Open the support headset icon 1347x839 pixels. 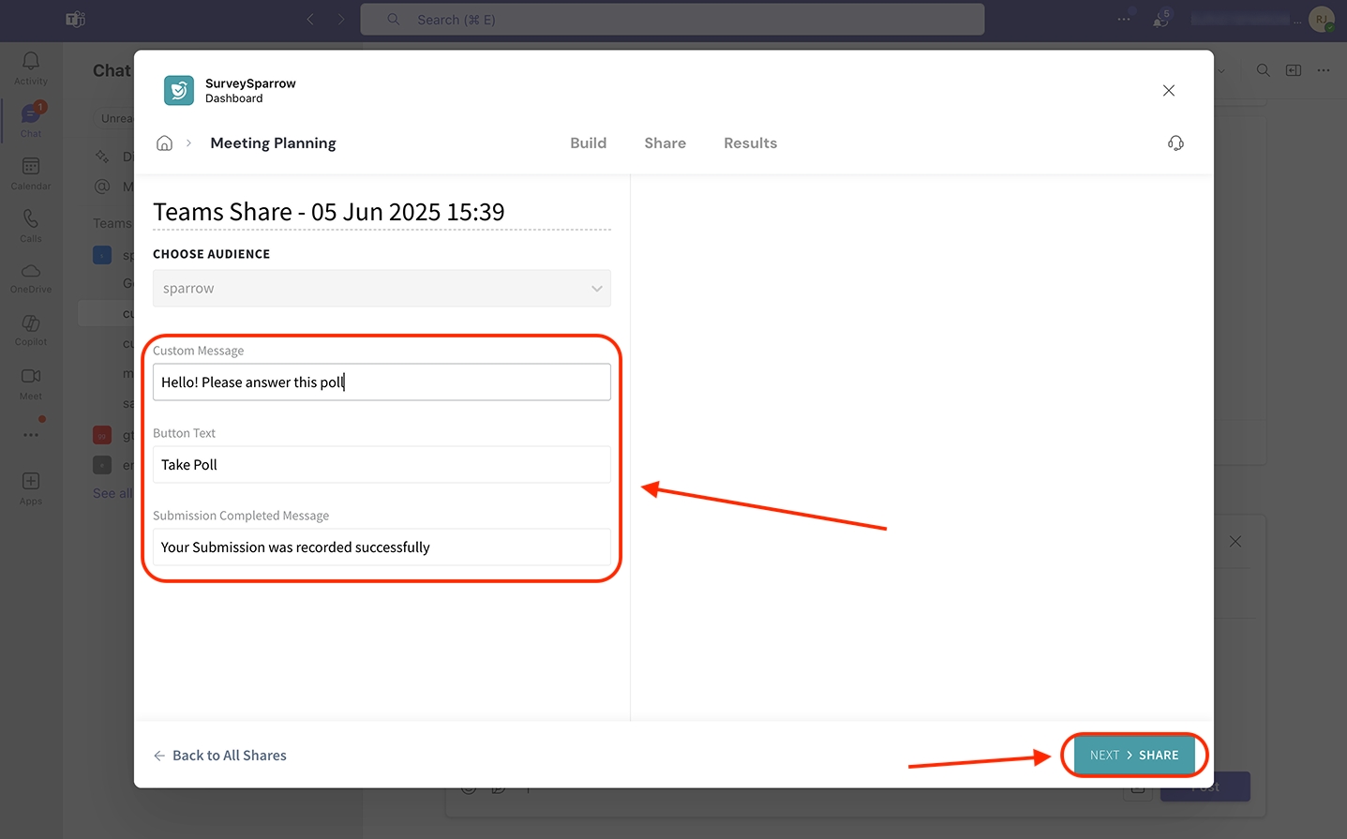click(1175, 143)
